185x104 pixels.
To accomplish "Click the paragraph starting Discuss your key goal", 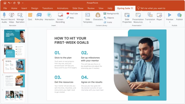I will point(92,88).
